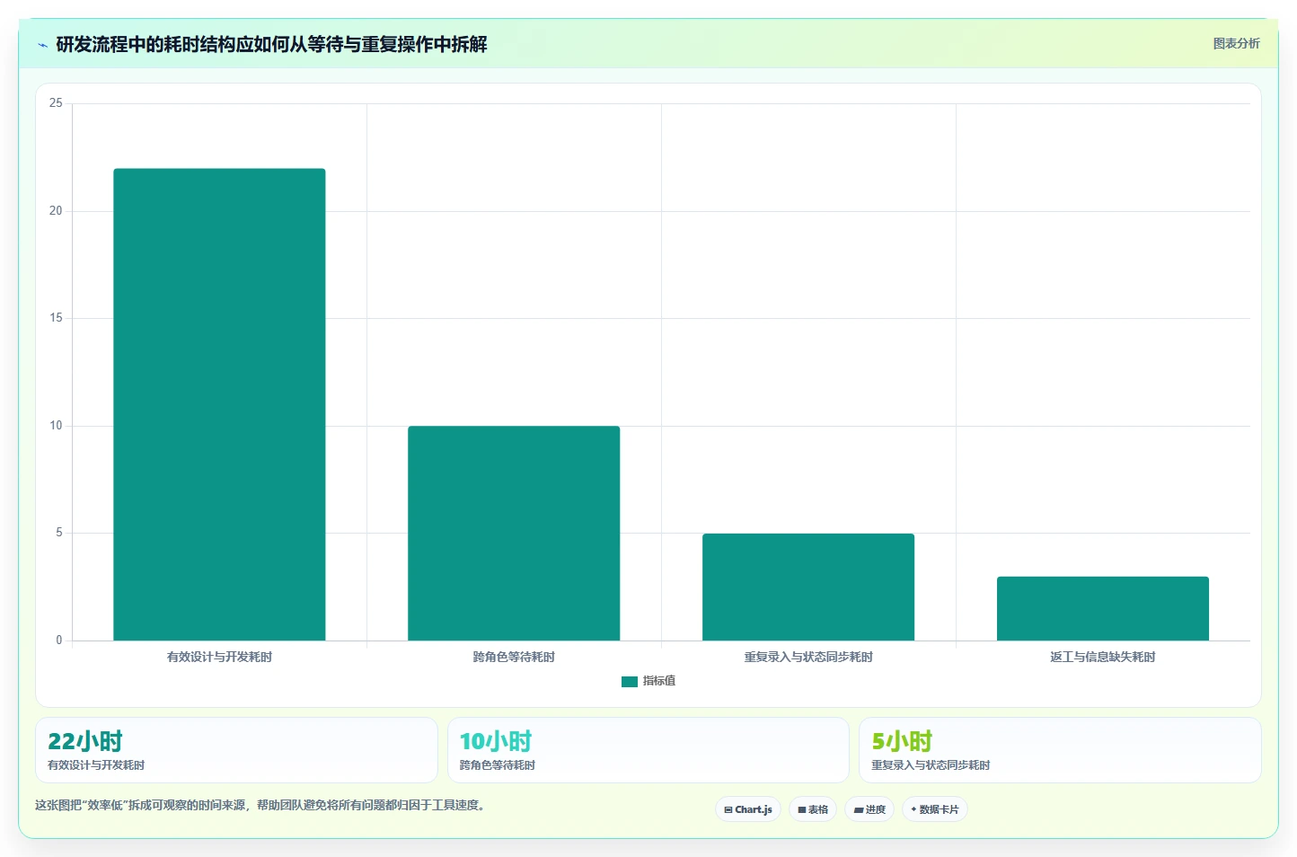Click the chart title heading text
Image resolution: width=1297 pixels, height=857 pixels.
pyautogui.click(x=271, y=44)
